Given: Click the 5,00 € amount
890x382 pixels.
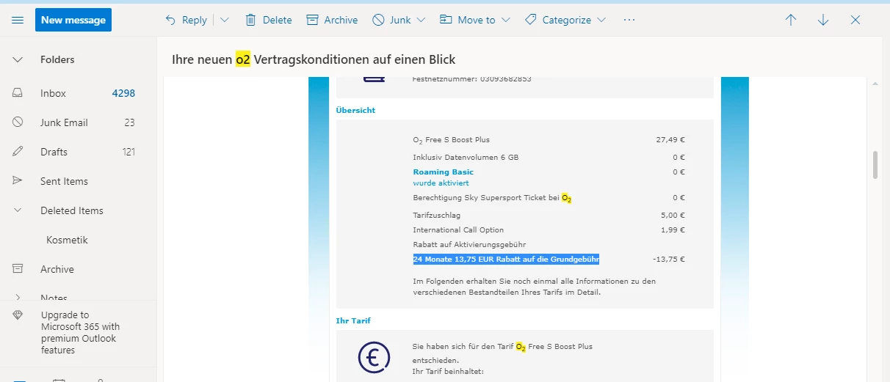Looking at the screenshot, I should [x=673, y=215].
